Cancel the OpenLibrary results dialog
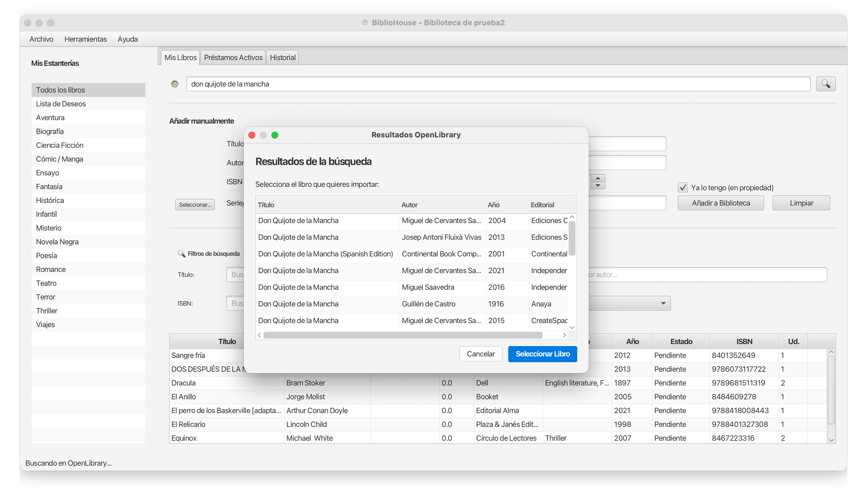Image resolution: width=867 pixels, height=495 pixels. pos(481,354)
